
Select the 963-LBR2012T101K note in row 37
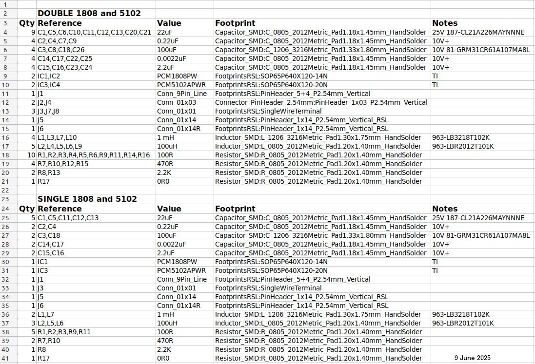click(x=463, y=323)
